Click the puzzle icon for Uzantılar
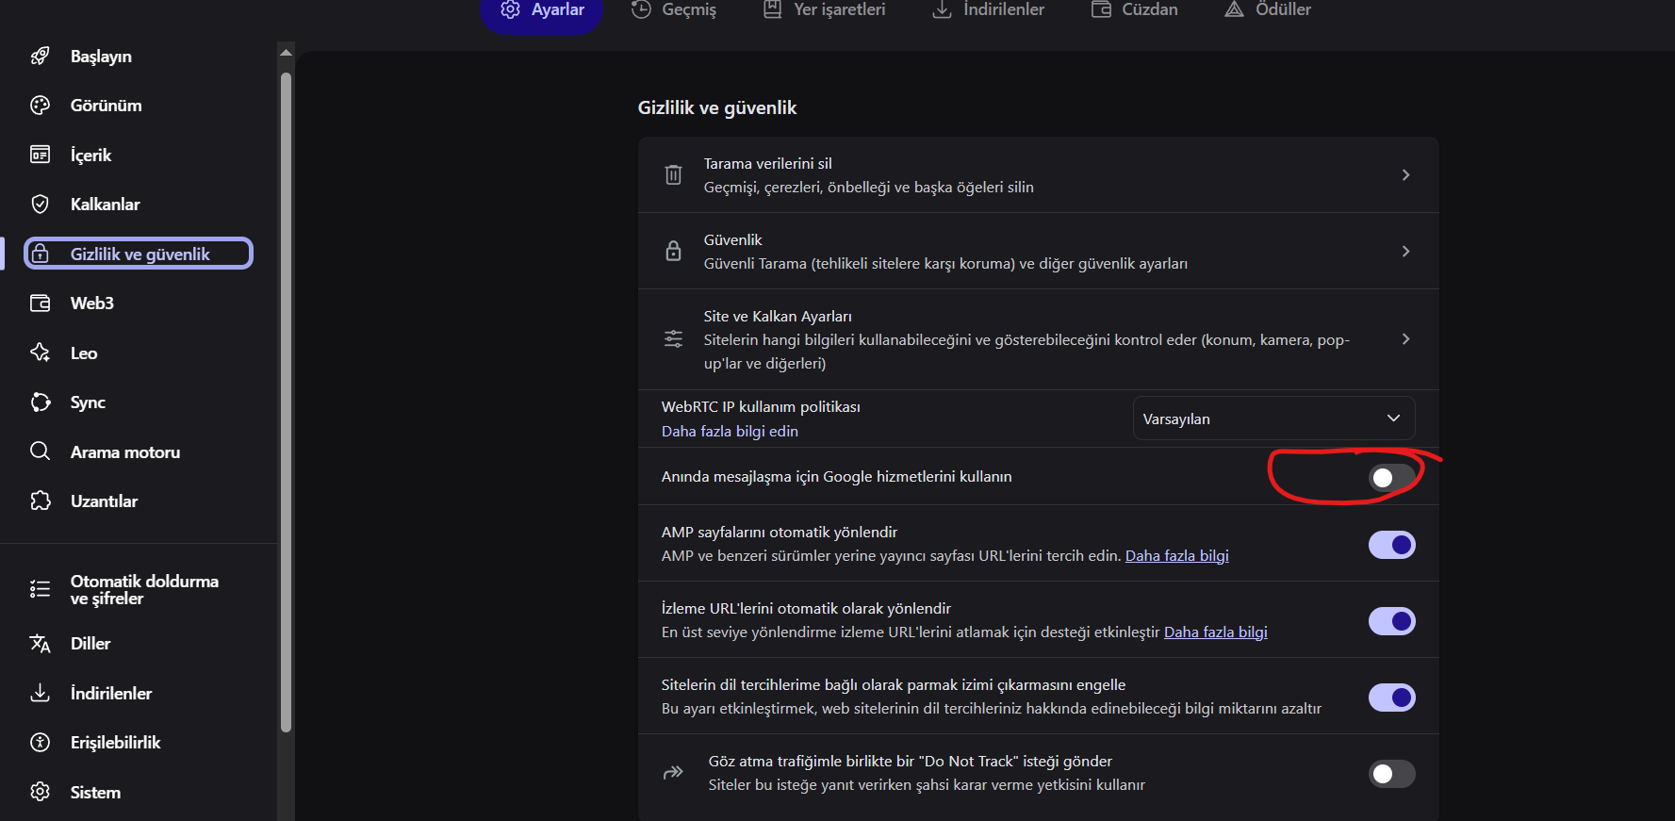The width and height of the screenshot is (1675, 821). [x=40, y=501]
